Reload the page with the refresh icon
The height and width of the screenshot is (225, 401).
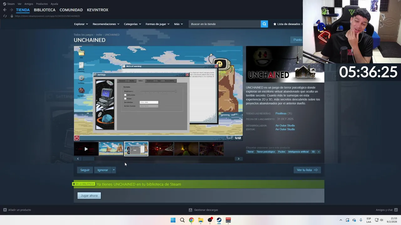pos(5,16)
